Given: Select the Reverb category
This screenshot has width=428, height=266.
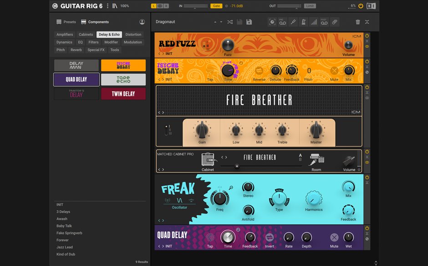Looking at the screenshot, I should pos(76,50).
